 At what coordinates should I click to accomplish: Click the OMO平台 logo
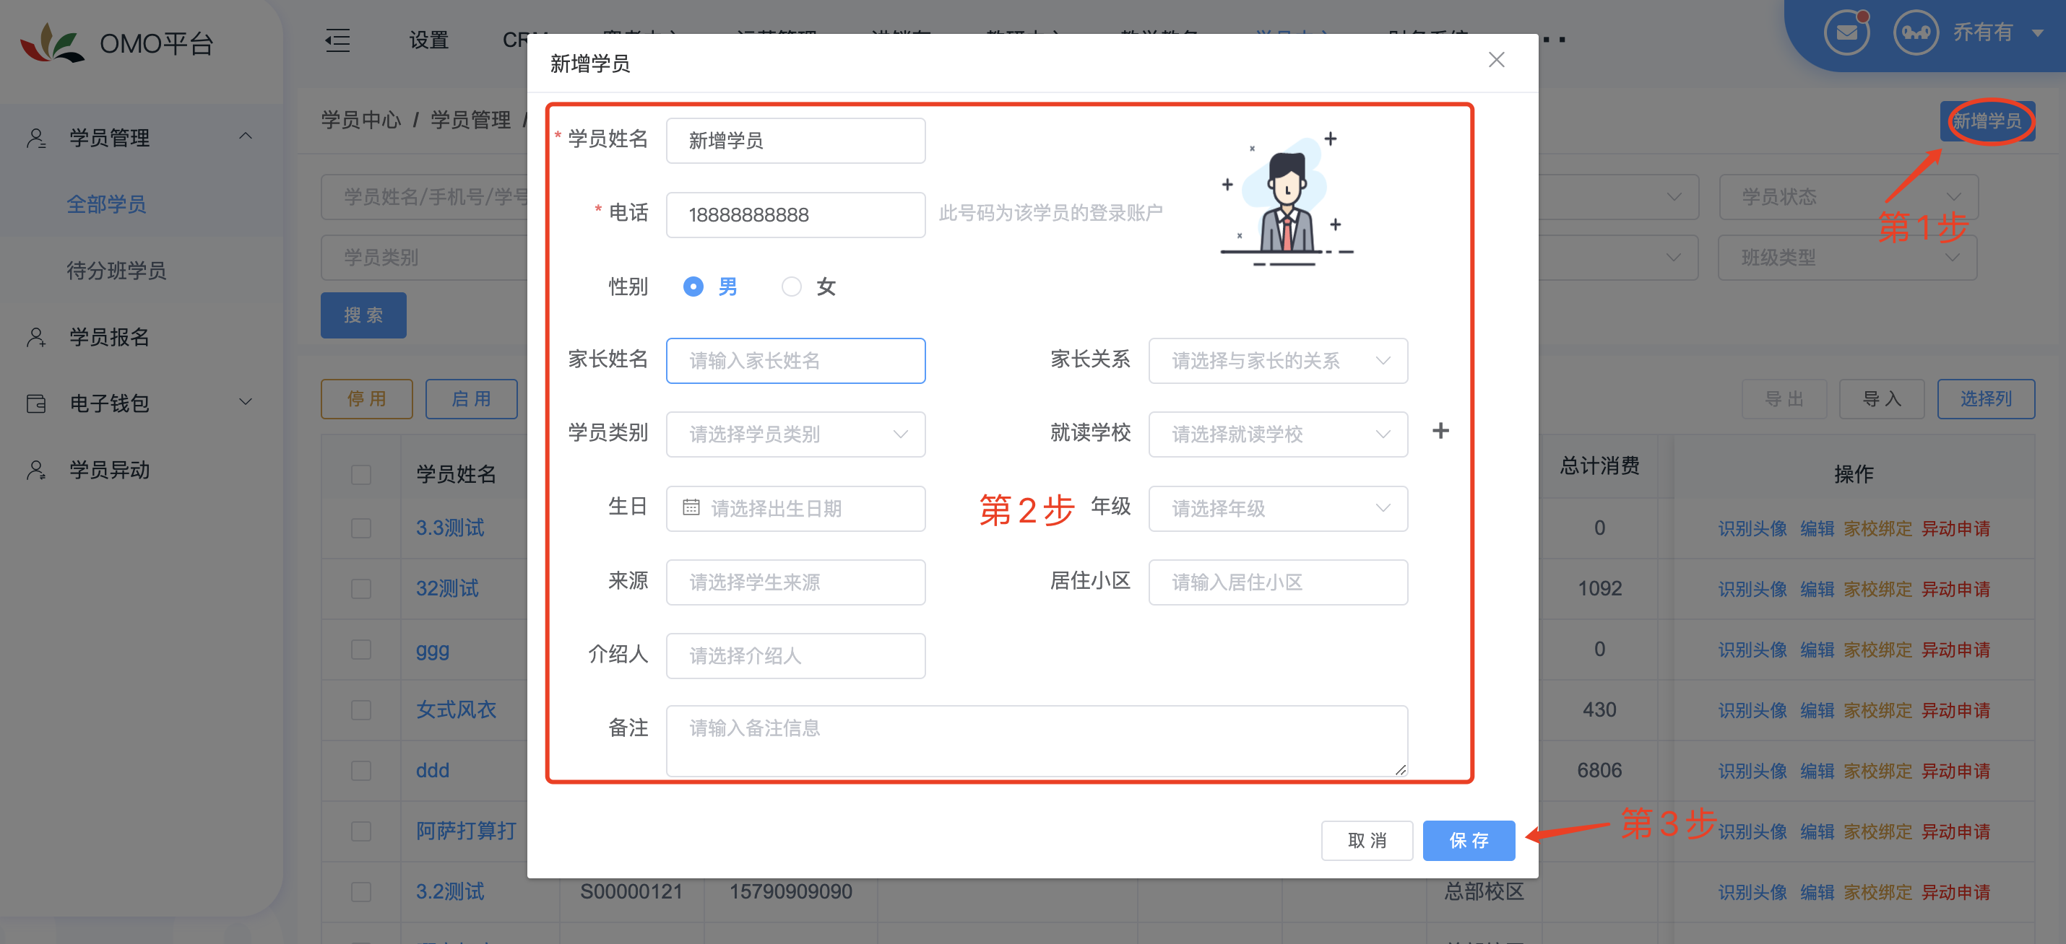[52, 43]
